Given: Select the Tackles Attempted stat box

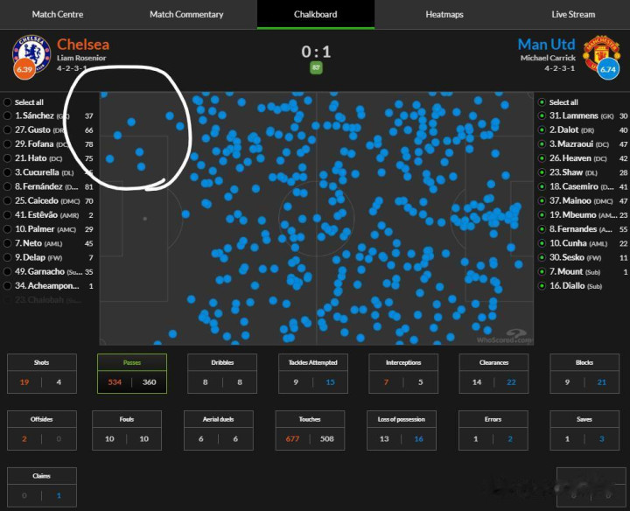Looking at the screenshot, I should [x=313, y=374].
